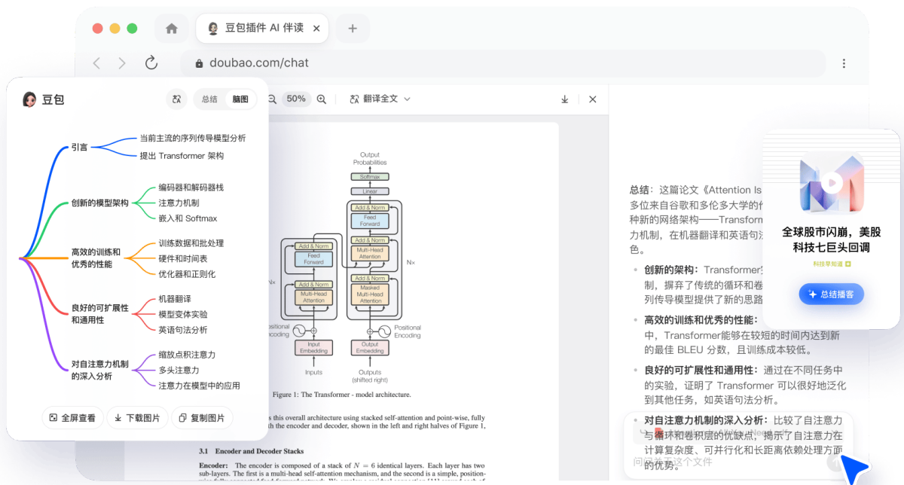Viewport: 904px width, 485px height.
Task: Zoom out of the PDF document
Action: click(x=272, y=99)
